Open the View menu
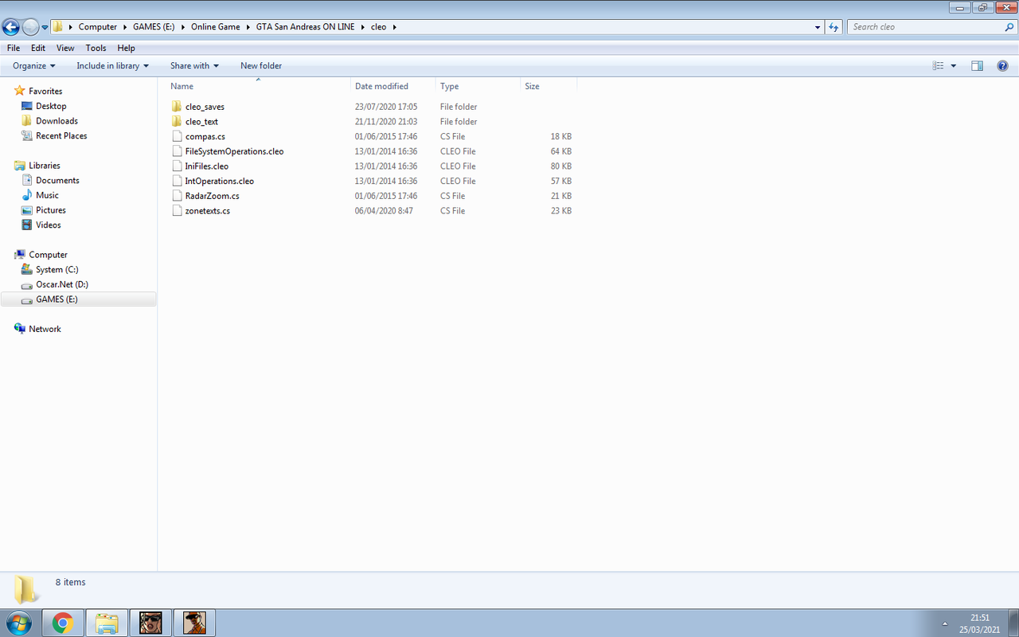This screenshot has width=1019, height=637. 65,48
